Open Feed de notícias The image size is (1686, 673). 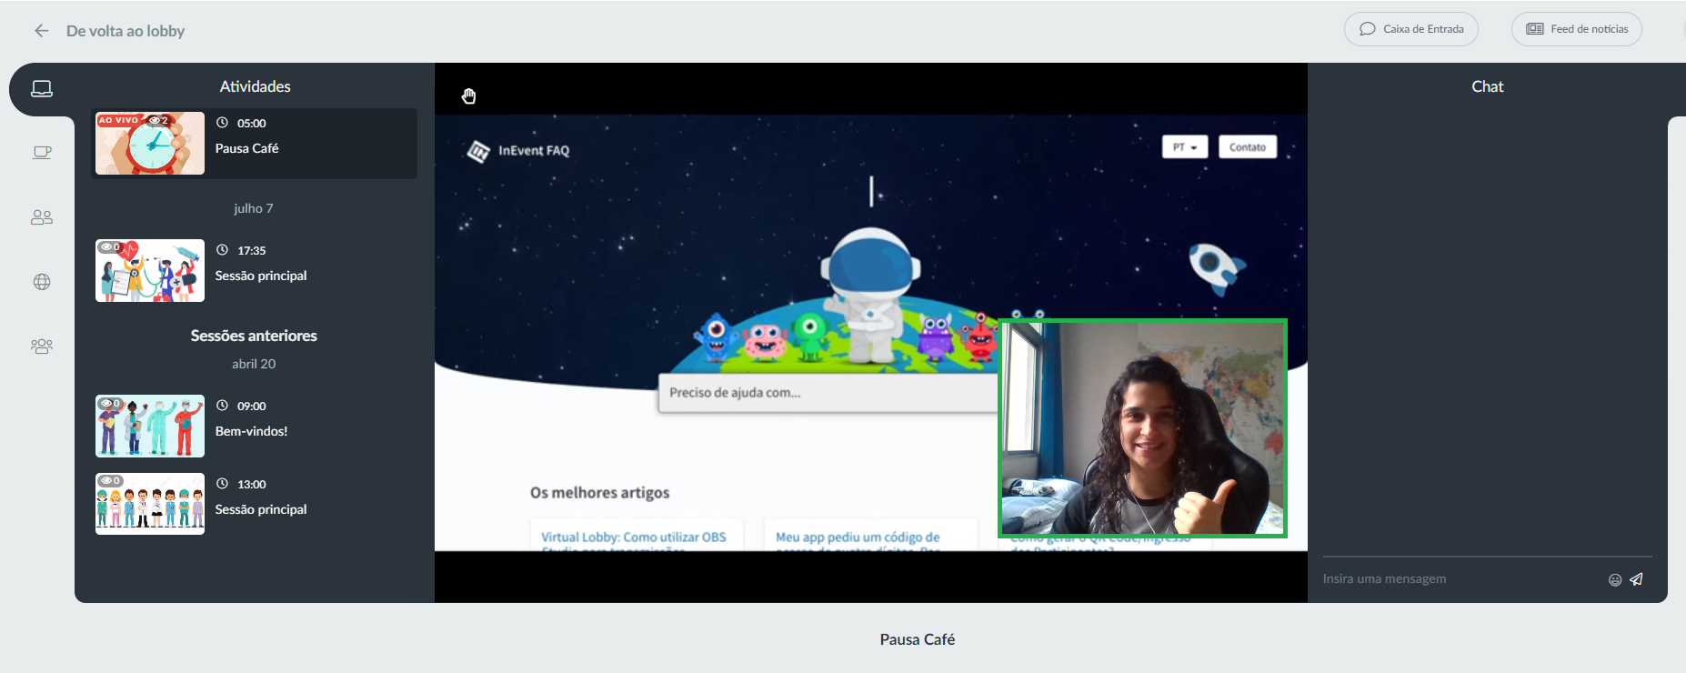pyautogui.click(x=1576, y=29)
